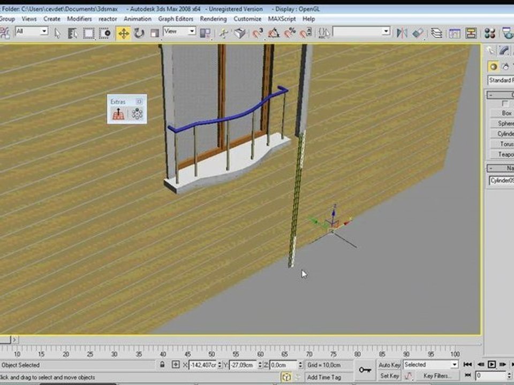Select Geometry category sphere icon
Viewport: 514px width, 385px height.
tap(493, 67)
